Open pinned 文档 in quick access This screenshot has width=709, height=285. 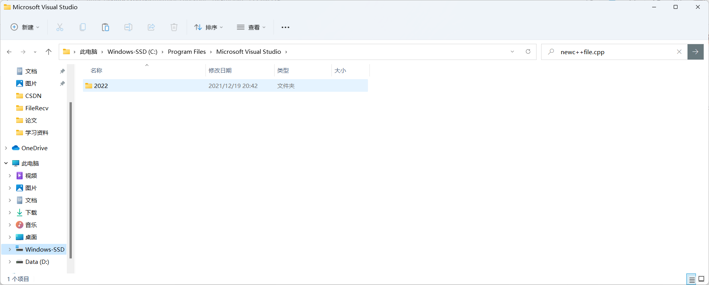[x=31, y=71]
